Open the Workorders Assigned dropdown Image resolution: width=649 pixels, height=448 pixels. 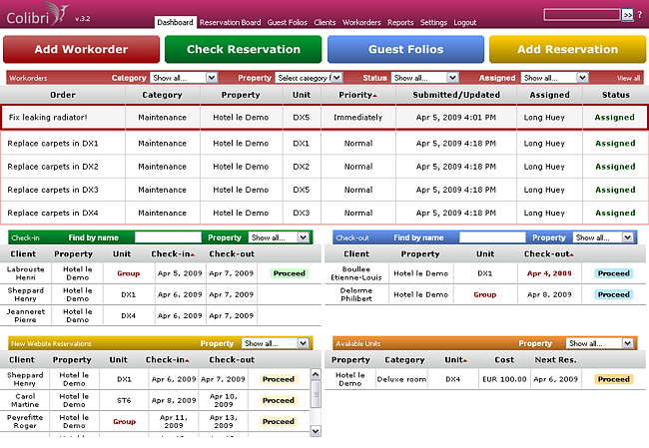click(555, 78)
